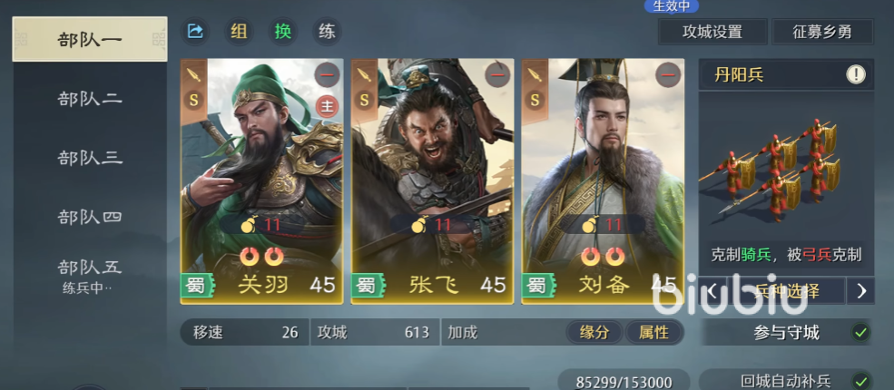Click the 主 main general badge
Image resolution: width=894 pixels, height=390 pixels.
(328, 106)
